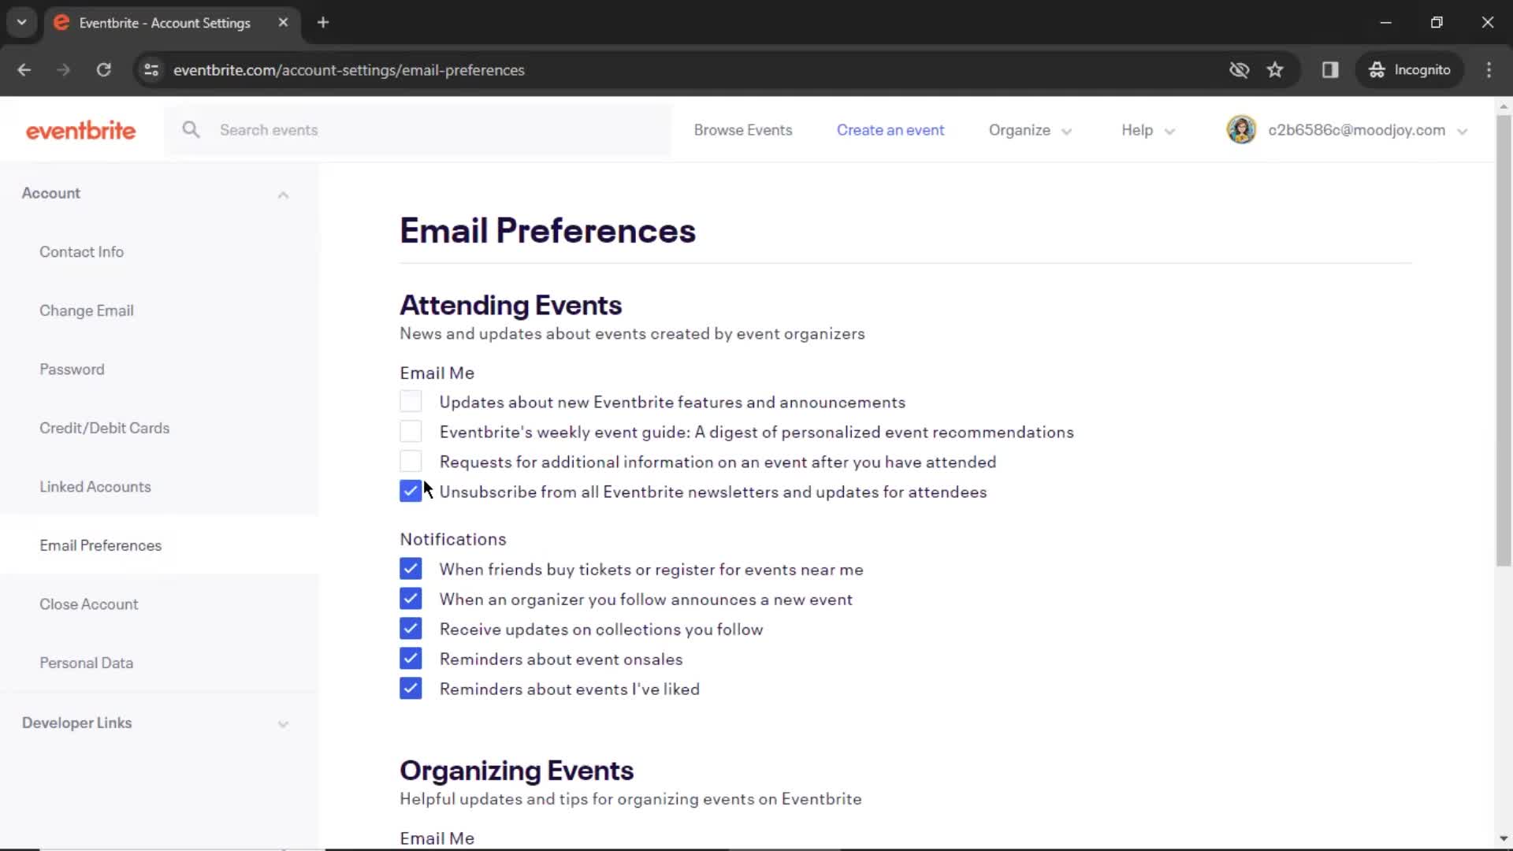Click the browser forward arrow
This screenshot has width=1513, height=851.
64,69
